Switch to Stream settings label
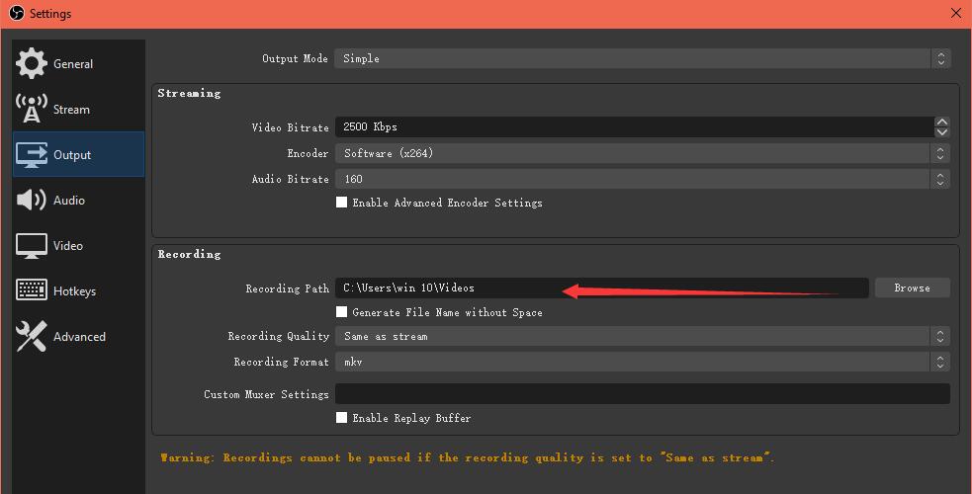The image size is (972, 494). click(71, 110)
